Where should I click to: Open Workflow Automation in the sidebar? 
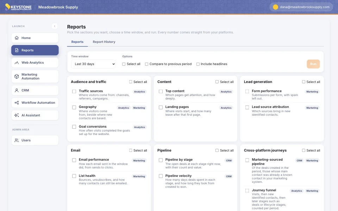coord(35,103)
